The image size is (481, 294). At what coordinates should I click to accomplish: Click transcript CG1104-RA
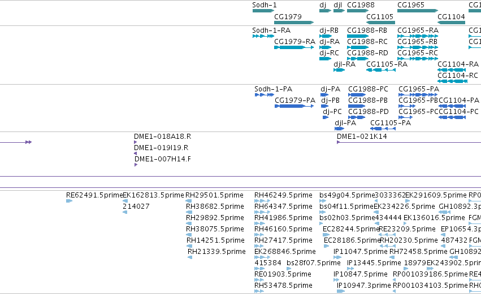(x=452, y=70)
